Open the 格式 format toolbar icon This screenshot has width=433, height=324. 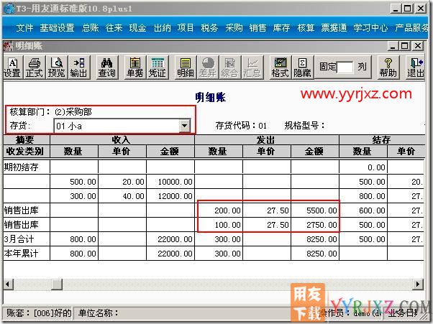281,68
